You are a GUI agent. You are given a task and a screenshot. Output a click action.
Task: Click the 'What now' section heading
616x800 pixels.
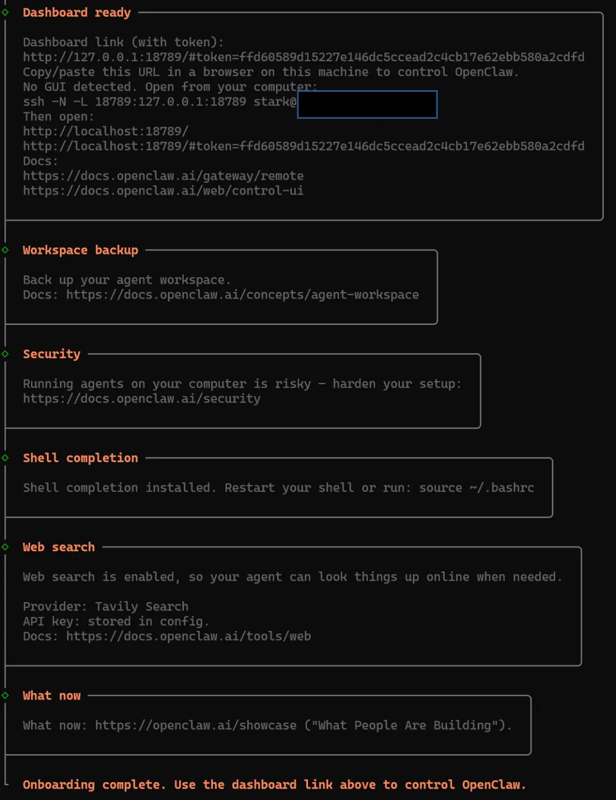(x=51, y=696)
